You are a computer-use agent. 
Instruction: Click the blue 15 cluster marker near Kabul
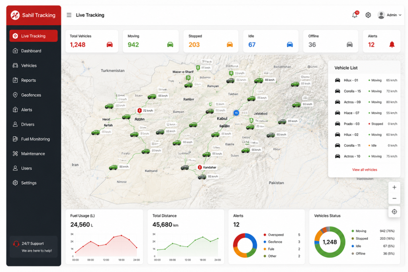(236, 113)
